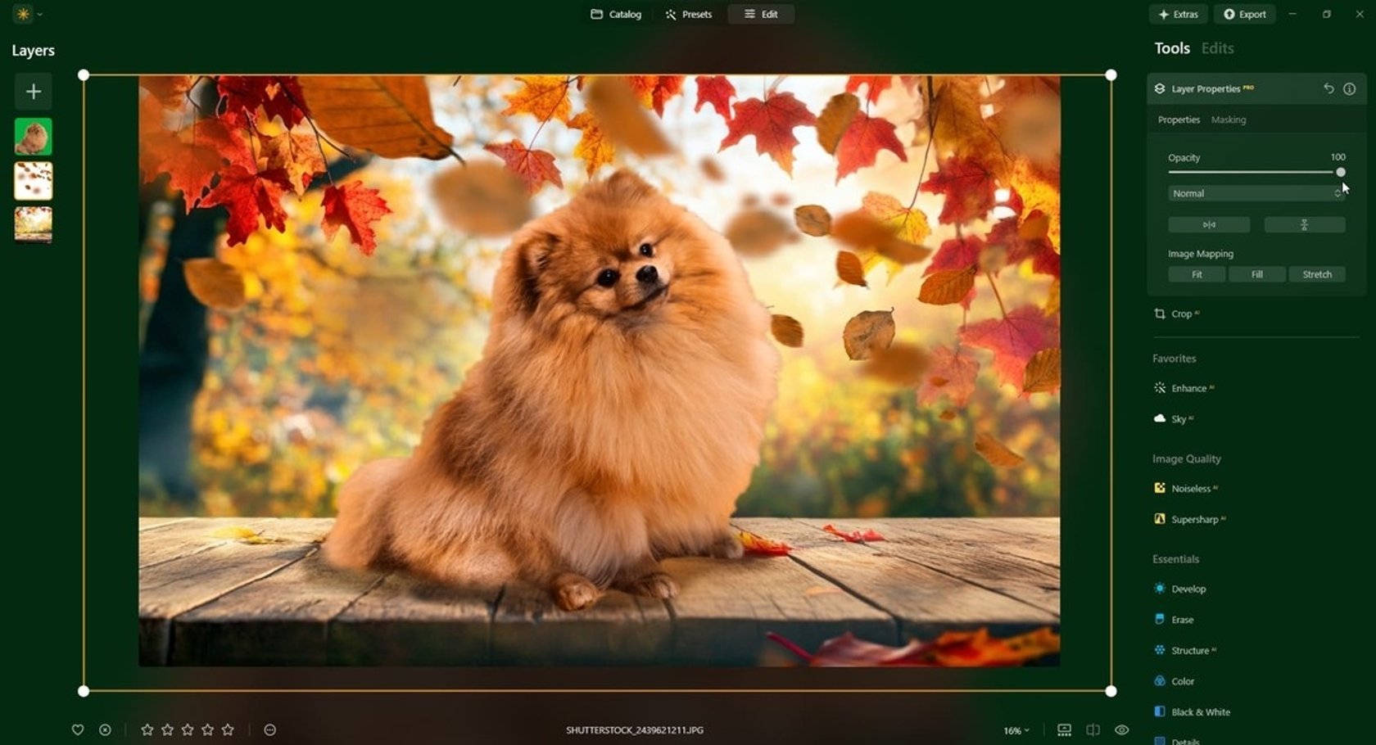
Task: Open the Sky AI tool
Action: click(1180, 418)
